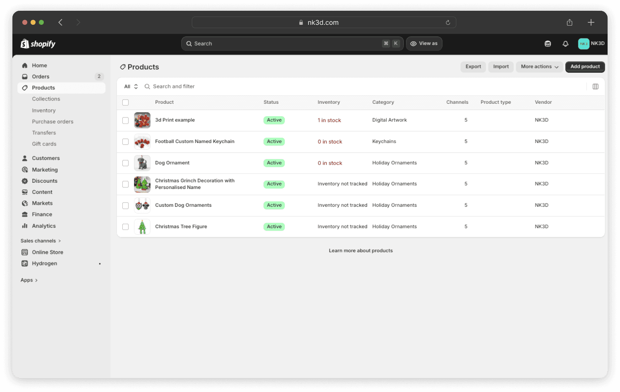Open the Football Custom Named Keychain product
620x392 pixels.
pyautogui.click(x=195, y=141)
